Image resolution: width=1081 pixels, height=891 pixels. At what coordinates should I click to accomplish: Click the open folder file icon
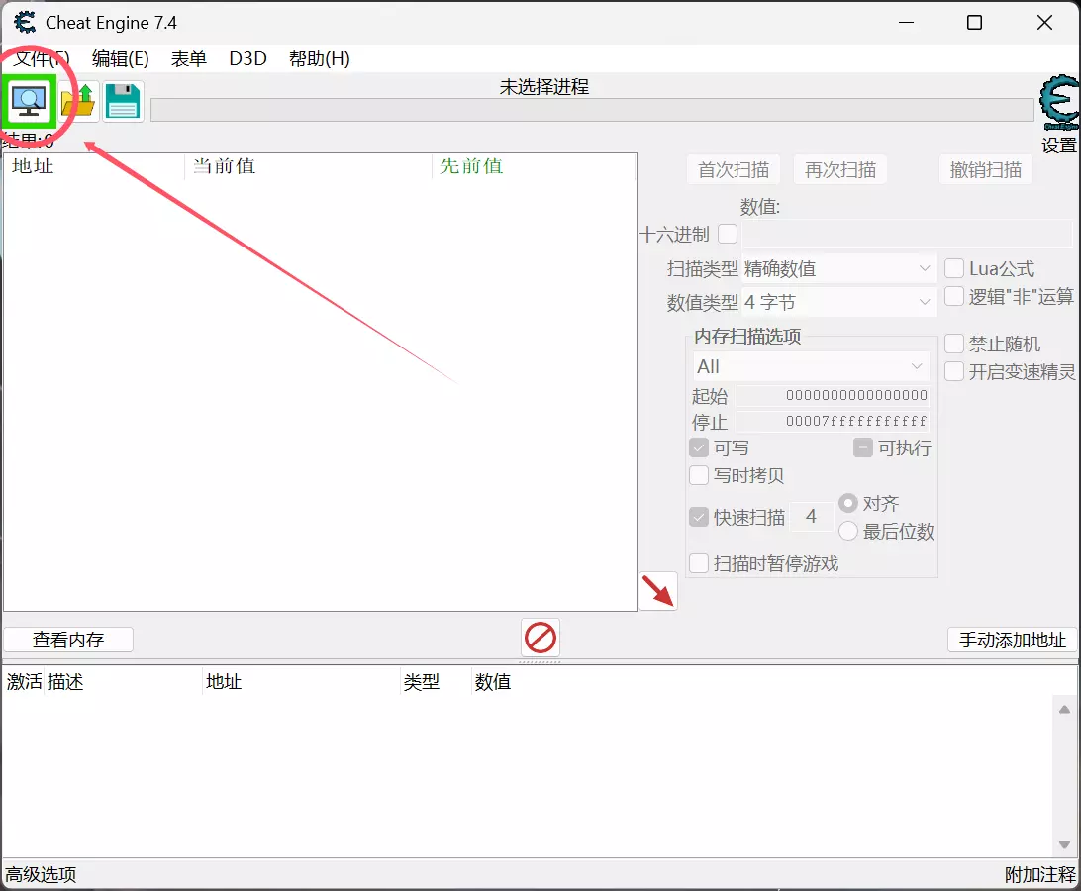(x=78, y=102)
